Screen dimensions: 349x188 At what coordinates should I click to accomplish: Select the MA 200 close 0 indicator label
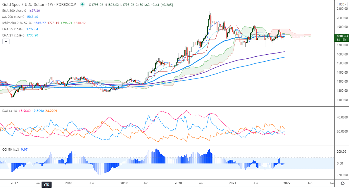pyautogui.click(x=13, y=17)
